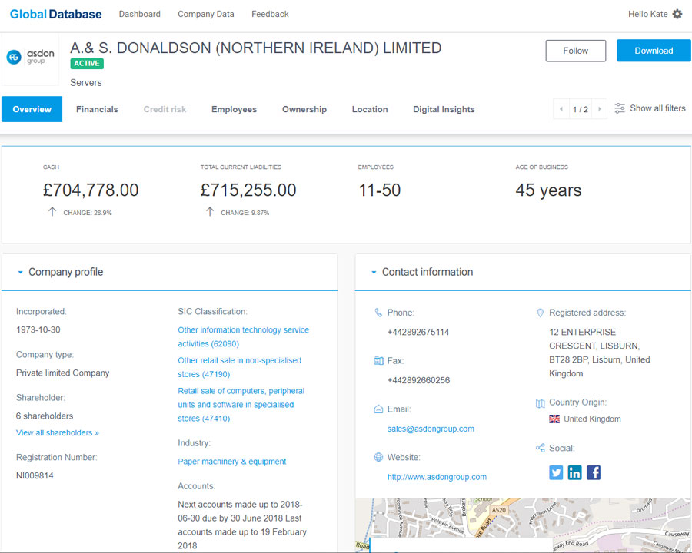
Task: Click the phone icon beside Phone label
Action: 378,313
